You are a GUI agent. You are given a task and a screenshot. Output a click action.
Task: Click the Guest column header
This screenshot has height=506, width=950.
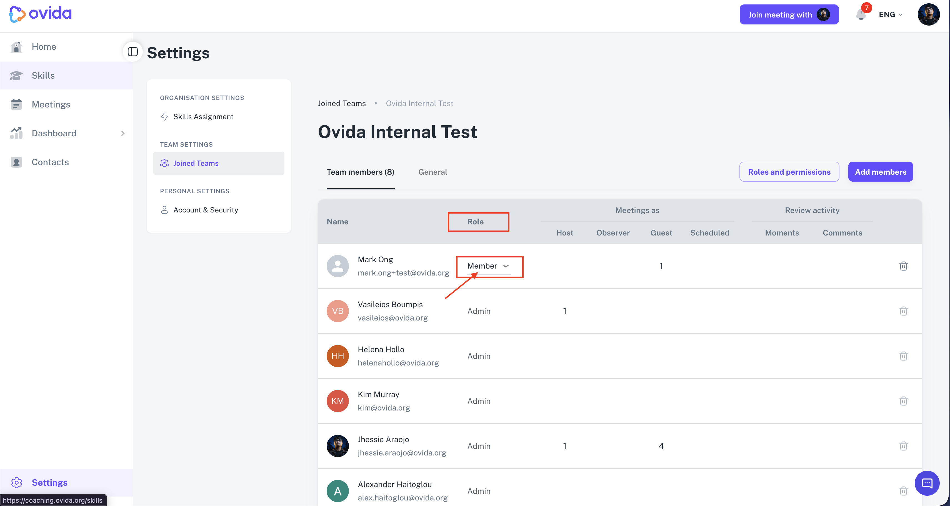[661, 233]
